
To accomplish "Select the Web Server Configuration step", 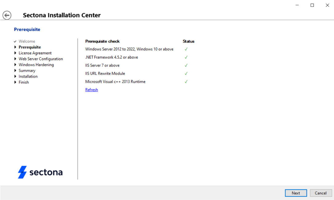I will pos(41,59).
